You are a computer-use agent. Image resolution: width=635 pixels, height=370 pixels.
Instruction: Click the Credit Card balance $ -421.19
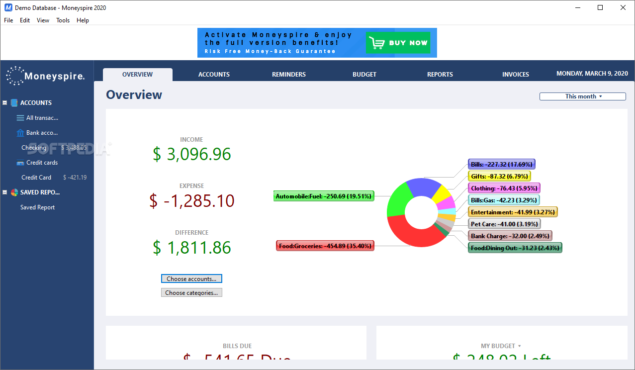pos(75,178)
